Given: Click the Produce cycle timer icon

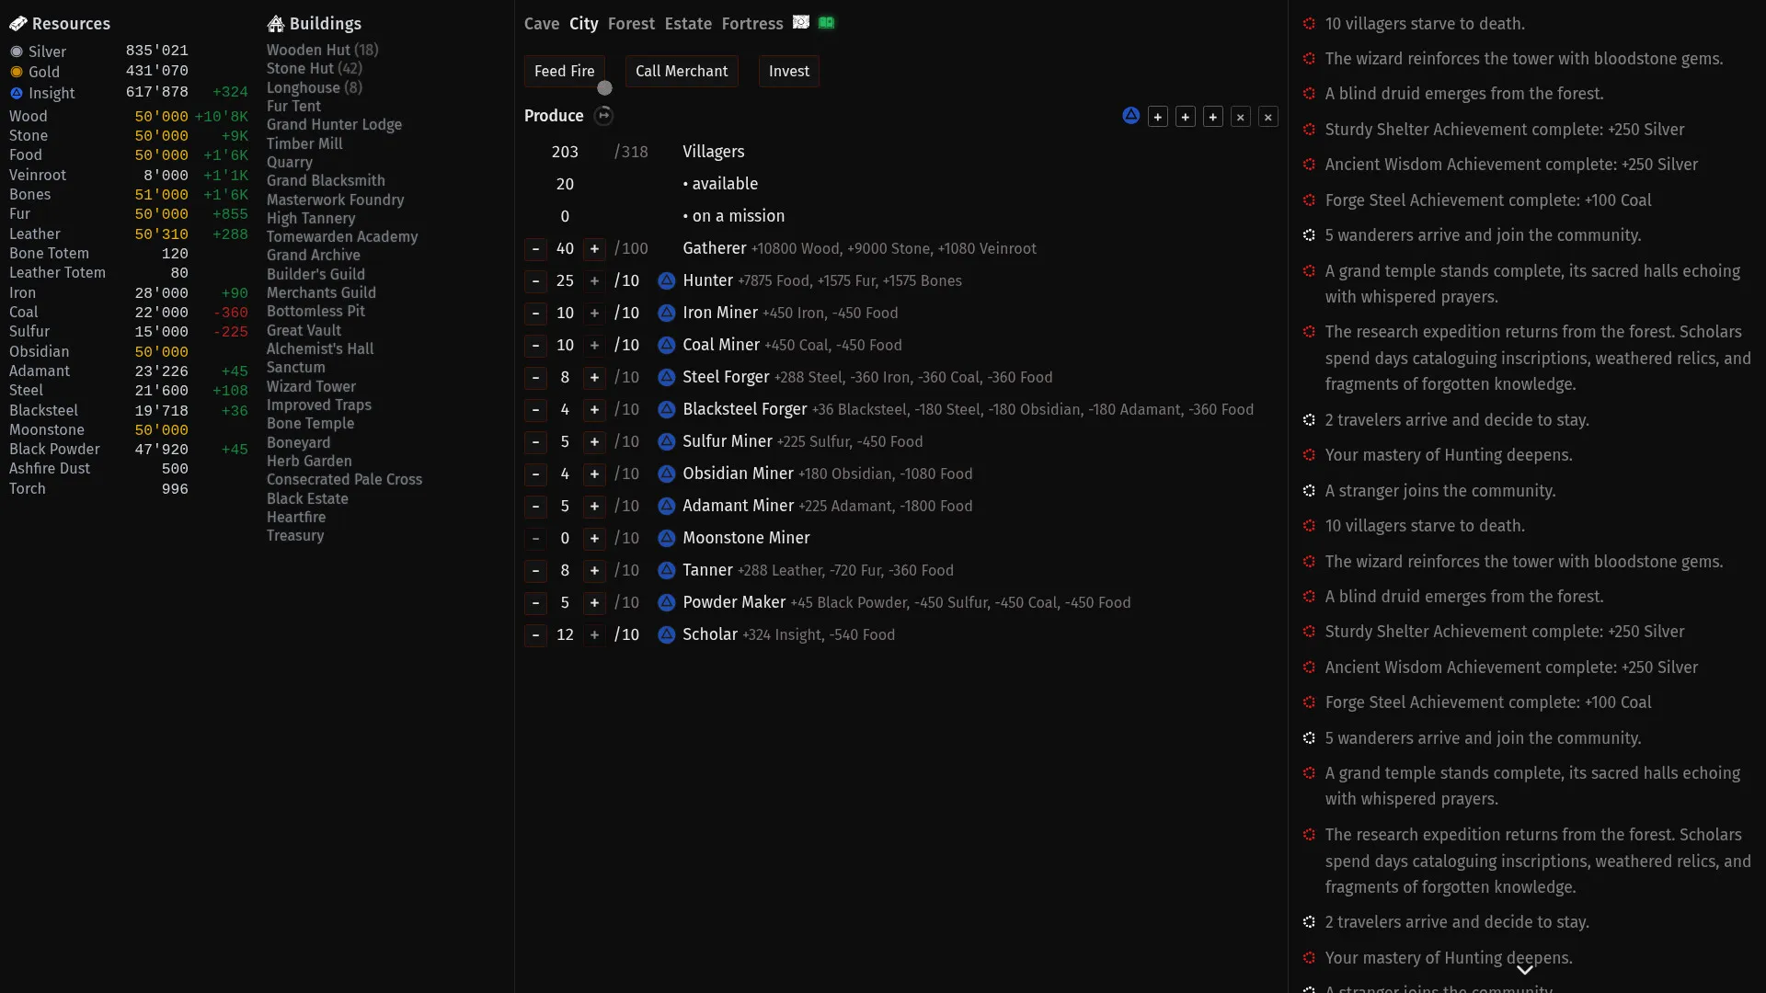Looking at the screenshot, I should coord(603,116).
